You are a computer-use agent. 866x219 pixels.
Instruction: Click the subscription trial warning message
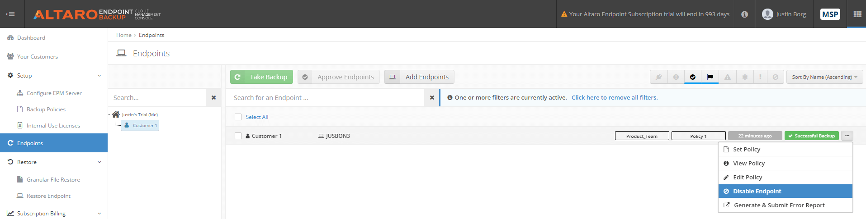[645, 14]
